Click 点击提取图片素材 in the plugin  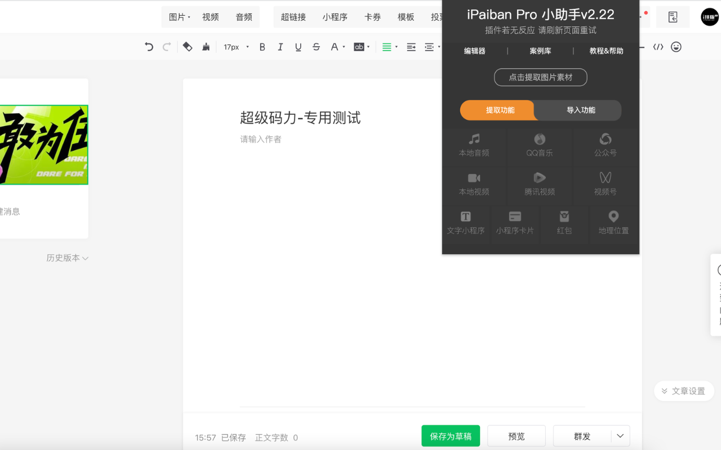coord(540,77)
